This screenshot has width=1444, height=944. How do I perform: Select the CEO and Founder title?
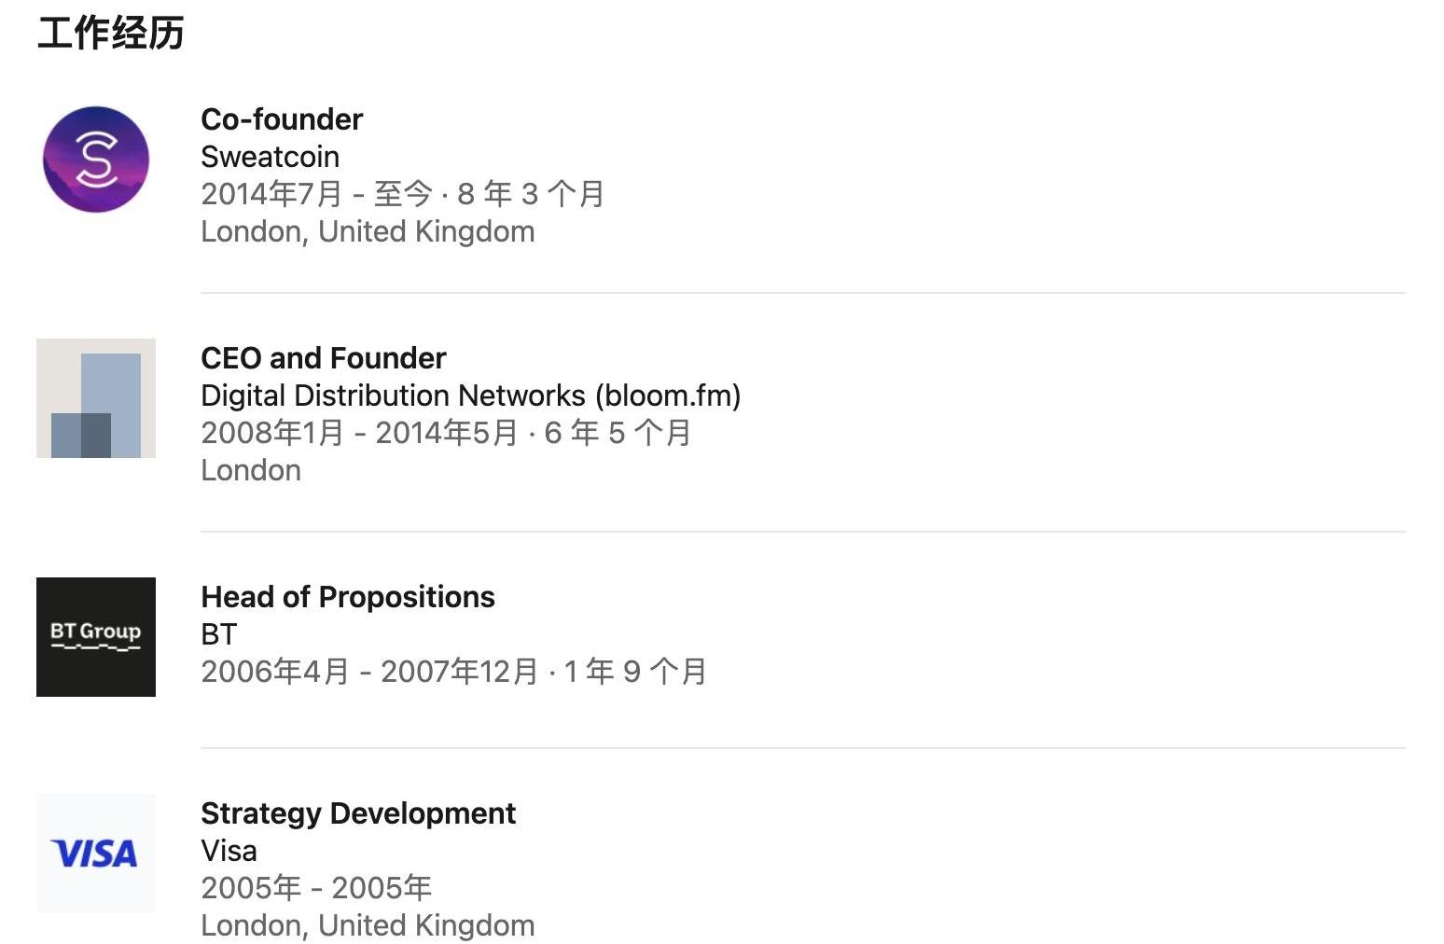tap(323, 358)
